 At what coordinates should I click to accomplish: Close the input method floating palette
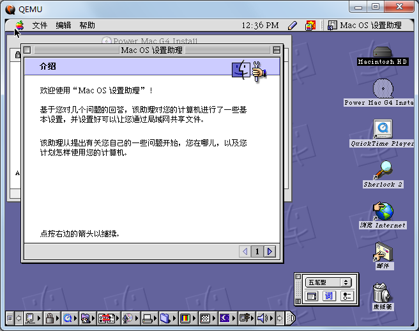pos(298,277)
